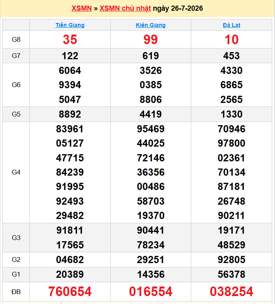Open the Tiền Giang province link
275x304 pixels.
point(70,25)
